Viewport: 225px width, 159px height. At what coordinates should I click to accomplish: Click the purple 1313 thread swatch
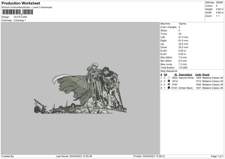[x=169, y=81]
